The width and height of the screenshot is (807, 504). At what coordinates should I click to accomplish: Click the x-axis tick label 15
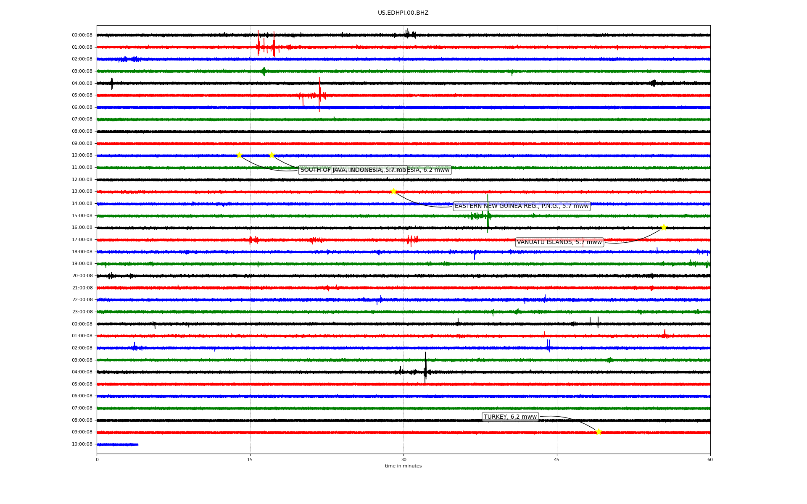click(250, 459)
